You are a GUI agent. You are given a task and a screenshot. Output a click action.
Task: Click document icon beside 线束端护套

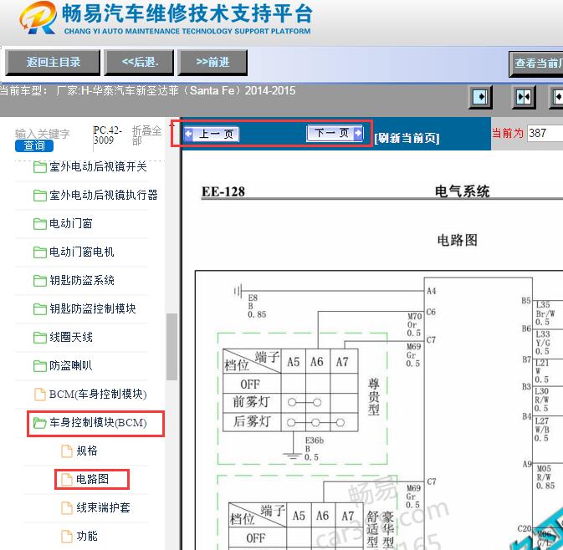(67, 507)
